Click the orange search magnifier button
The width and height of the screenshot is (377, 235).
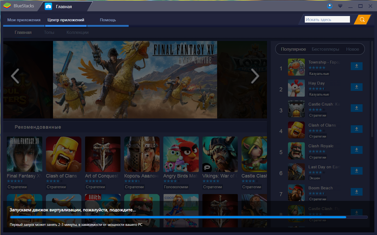[x=362, y=19]
